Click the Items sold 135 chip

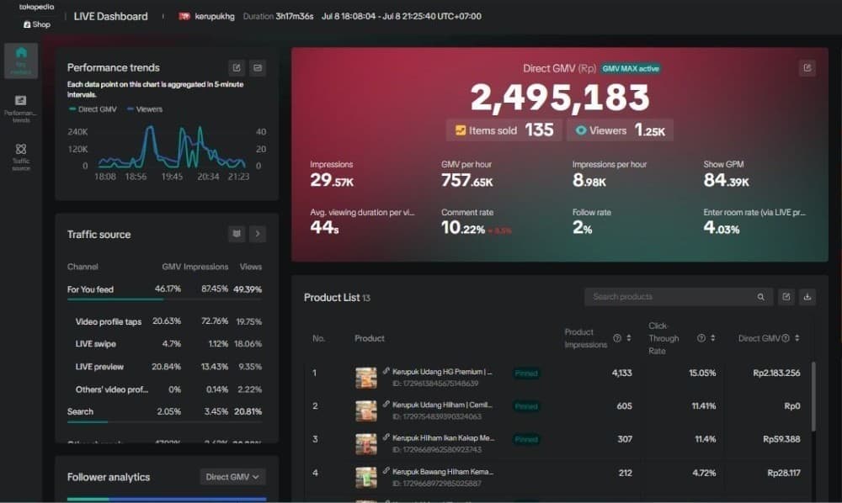(x=504, y=130)
